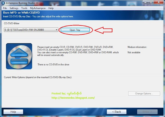
Task: Minimize the Ashampoo Burning Studio window
Action: [x=145, y=2]
